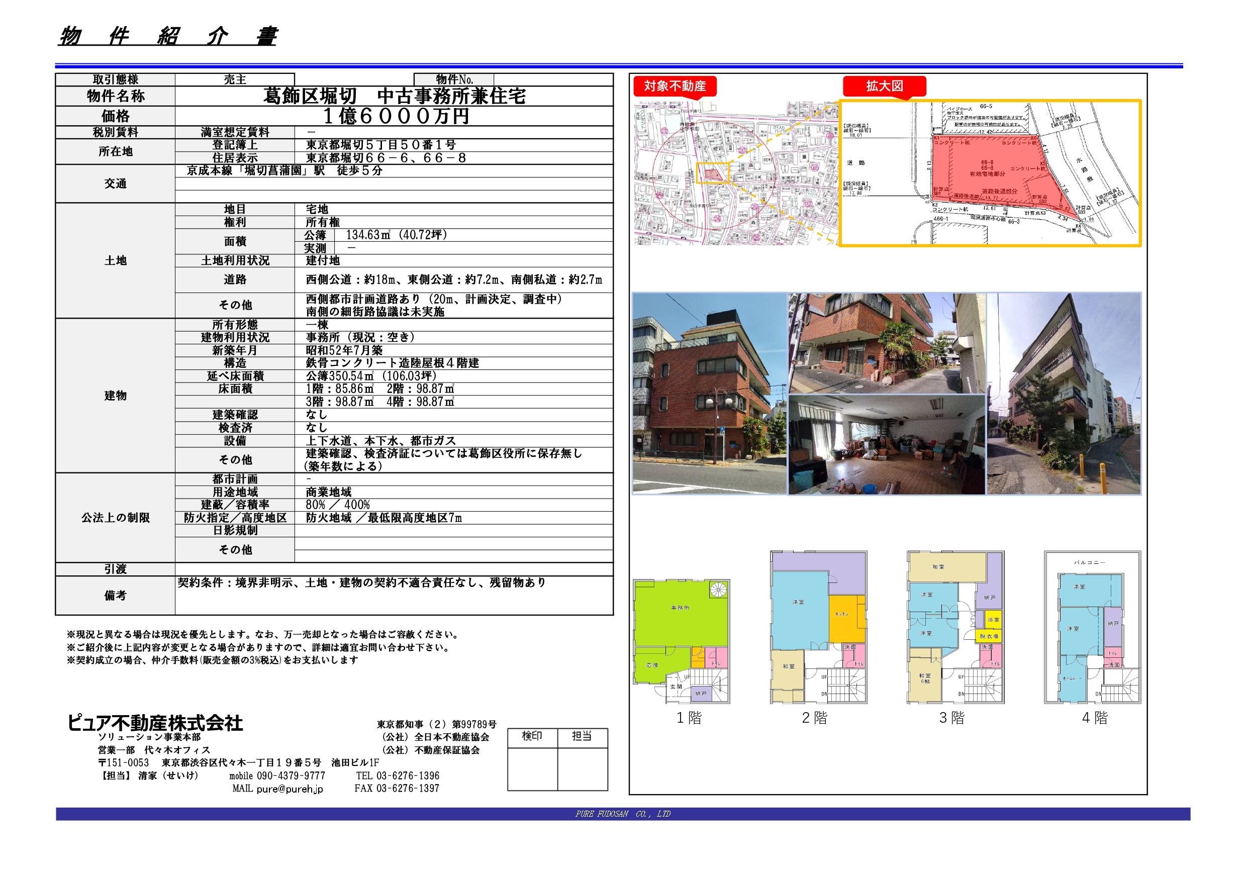
Task: Click the 対象不動産 red map label
Action: pos(675,86)
